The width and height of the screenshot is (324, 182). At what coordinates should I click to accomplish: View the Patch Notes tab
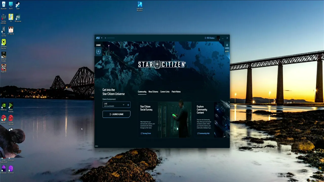(x=176, y=92)
